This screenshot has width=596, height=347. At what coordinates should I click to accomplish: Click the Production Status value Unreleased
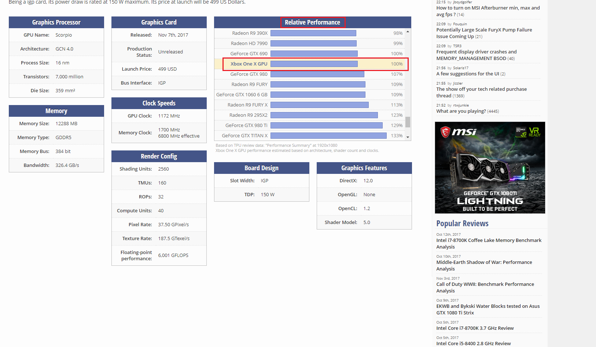coord(170,52)
